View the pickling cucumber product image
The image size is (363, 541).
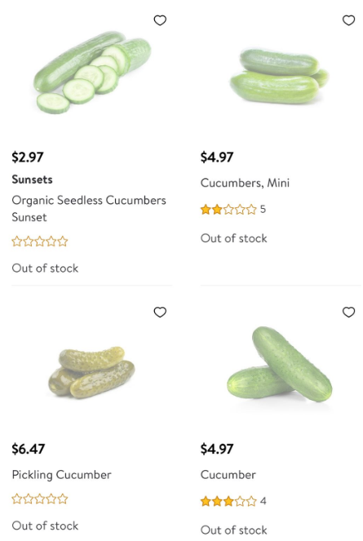pyautogui.click(x=91, y=373)
